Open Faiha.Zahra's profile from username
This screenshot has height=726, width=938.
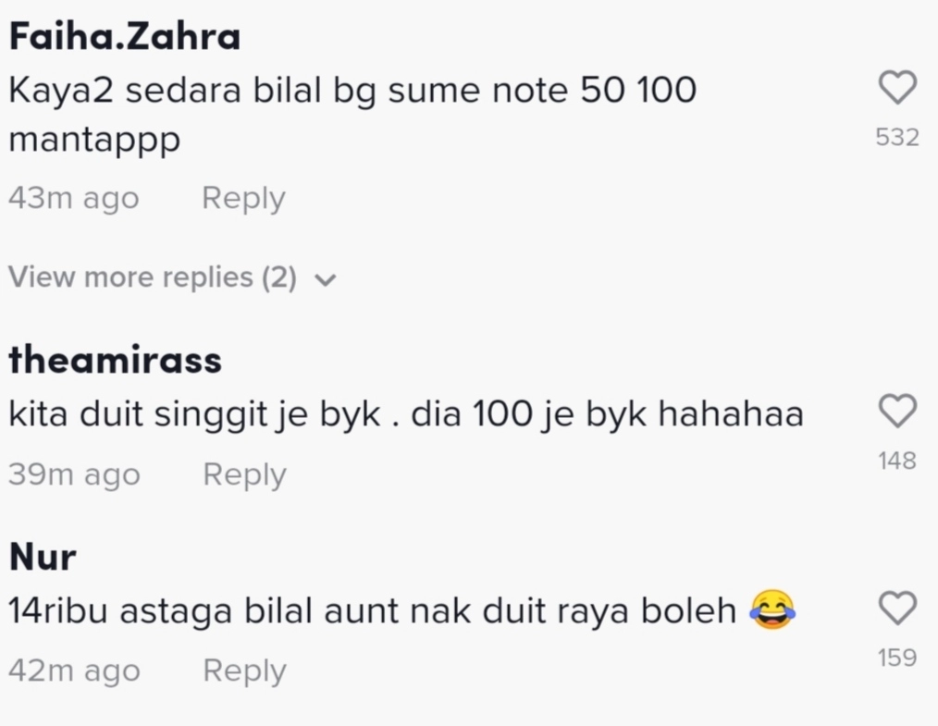coord(125,36)
